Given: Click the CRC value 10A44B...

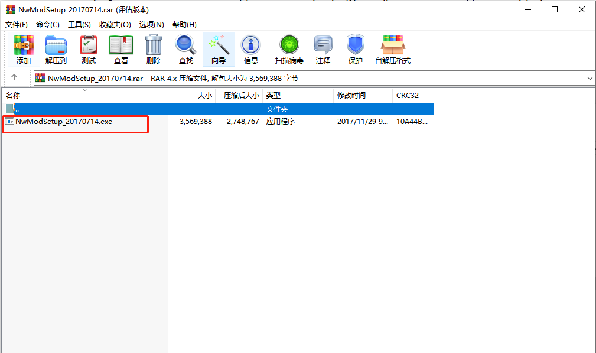Looking at the screenshot, I should click(x=412, y=122).
